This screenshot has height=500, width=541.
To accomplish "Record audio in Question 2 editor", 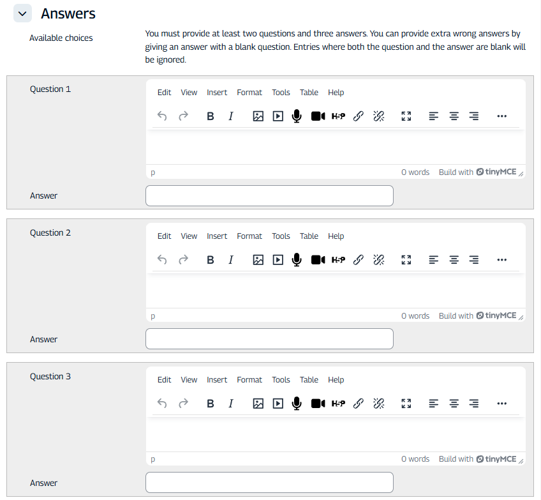I will 297,260.
